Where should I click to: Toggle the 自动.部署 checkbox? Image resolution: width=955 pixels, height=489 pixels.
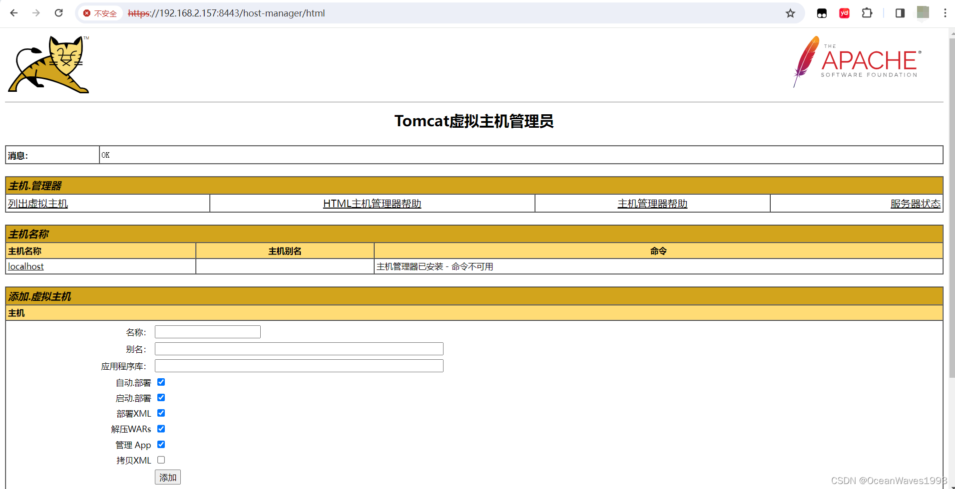click(x=161, y=382)
